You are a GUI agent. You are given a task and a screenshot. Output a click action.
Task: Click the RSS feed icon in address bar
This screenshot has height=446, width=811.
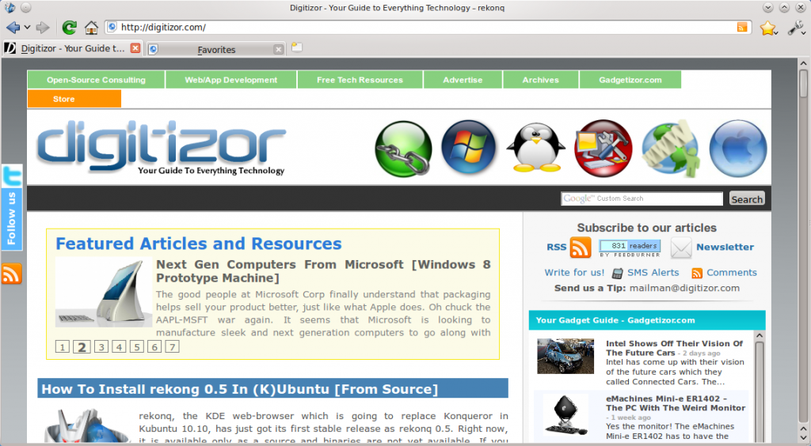point(742,28)
